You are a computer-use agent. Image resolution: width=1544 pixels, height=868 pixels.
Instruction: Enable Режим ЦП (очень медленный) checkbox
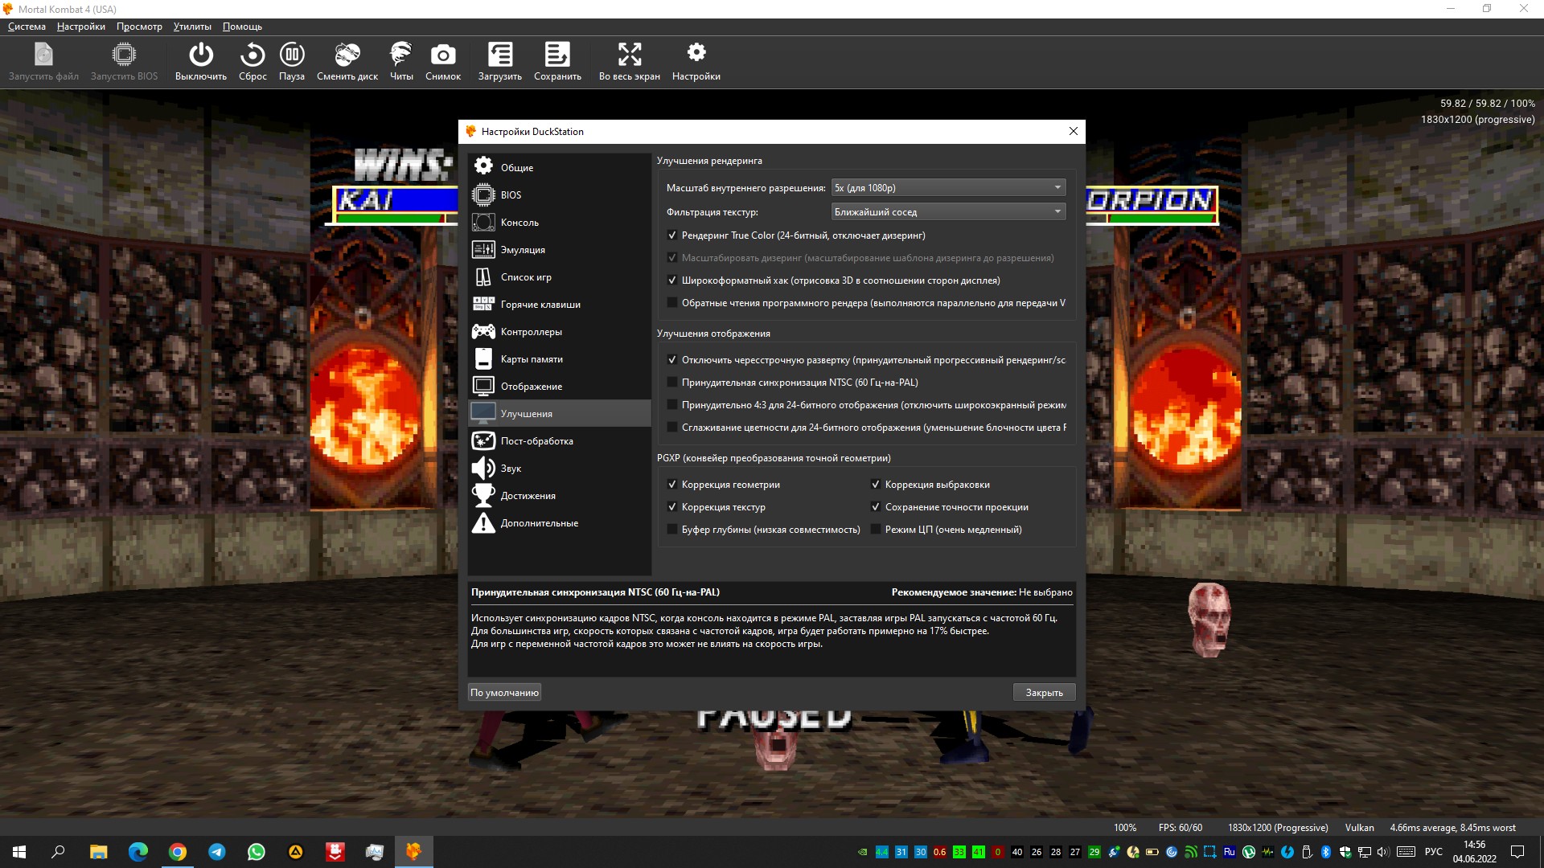876,530
